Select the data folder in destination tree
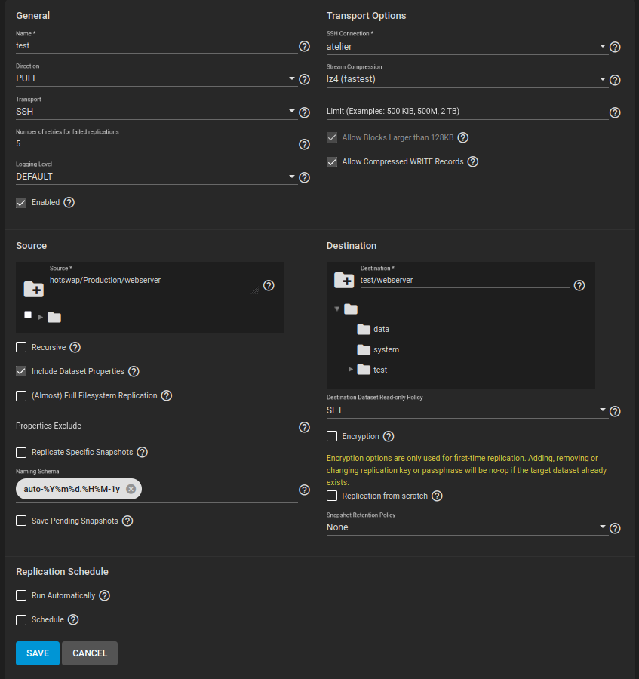Image resolution: width=639 pixels, height=679 pixels. [381, 330]
